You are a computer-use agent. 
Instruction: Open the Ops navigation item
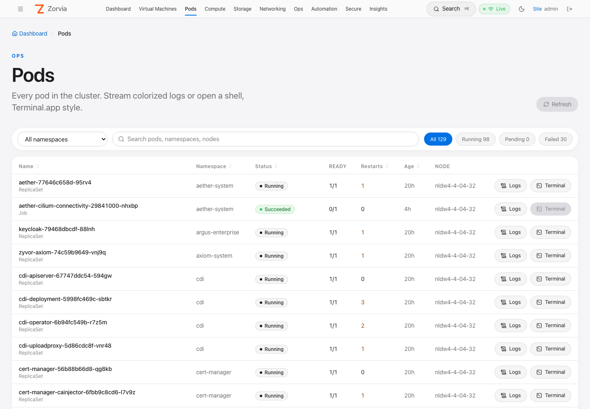(298, 9)
